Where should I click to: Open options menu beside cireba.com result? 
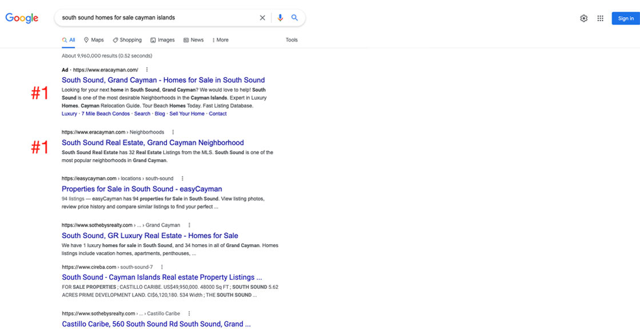coord(162,268)
